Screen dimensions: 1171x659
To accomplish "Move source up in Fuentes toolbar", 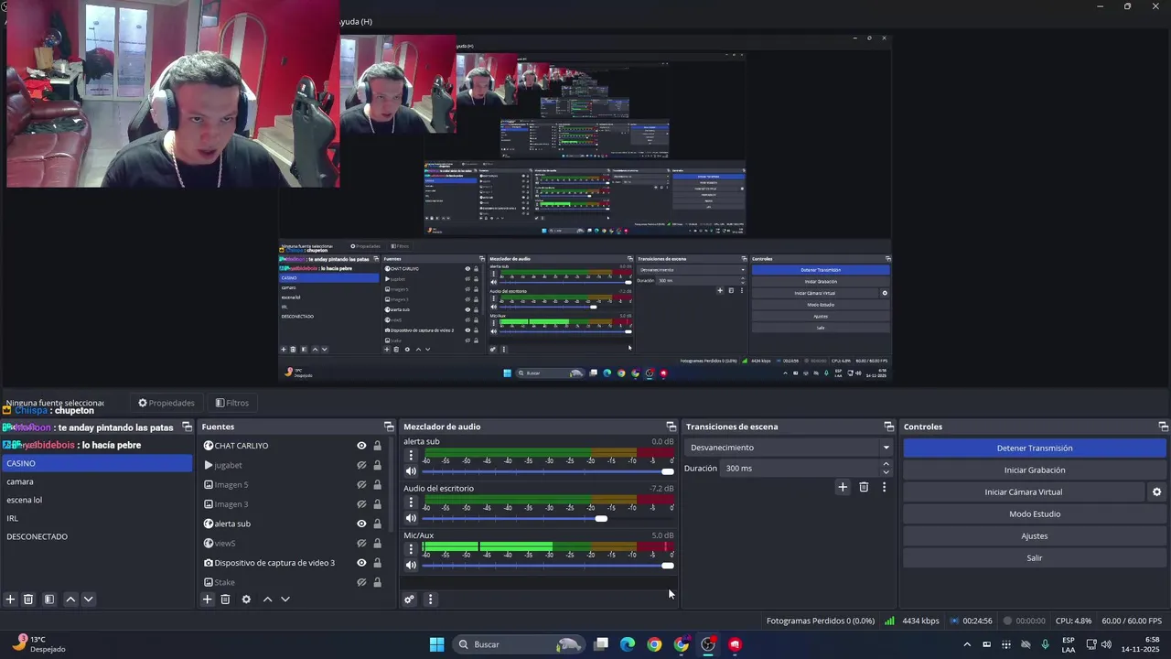I will coord(267,600).
